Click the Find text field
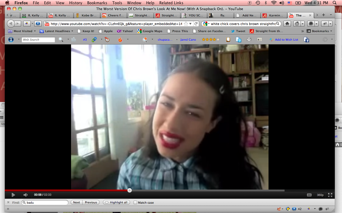Screen dimensions: 342x213 click(x=45, y=203)
